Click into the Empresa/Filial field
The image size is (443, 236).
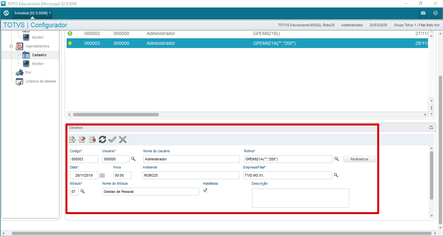click(287, 175)
